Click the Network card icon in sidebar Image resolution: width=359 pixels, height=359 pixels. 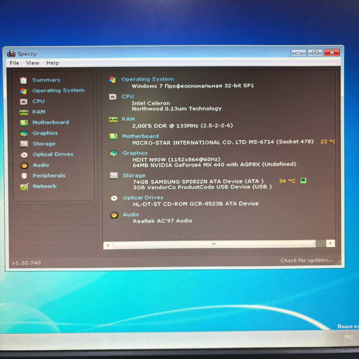pyautogui.click(x=24, y=187)
